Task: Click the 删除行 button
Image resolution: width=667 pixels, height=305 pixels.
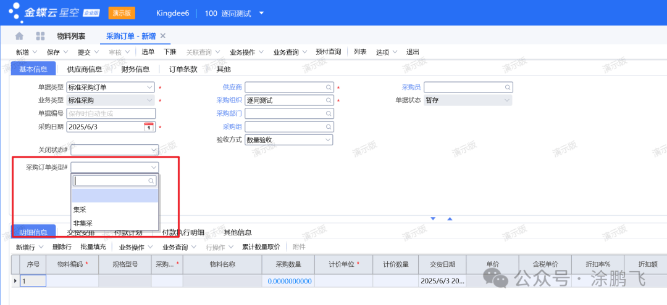Action: [62, 247]
